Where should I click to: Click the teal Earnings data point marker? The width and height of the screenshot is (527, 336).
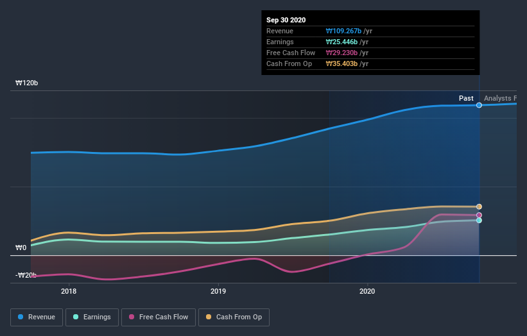pyautogui.click(x=479, y=220)
